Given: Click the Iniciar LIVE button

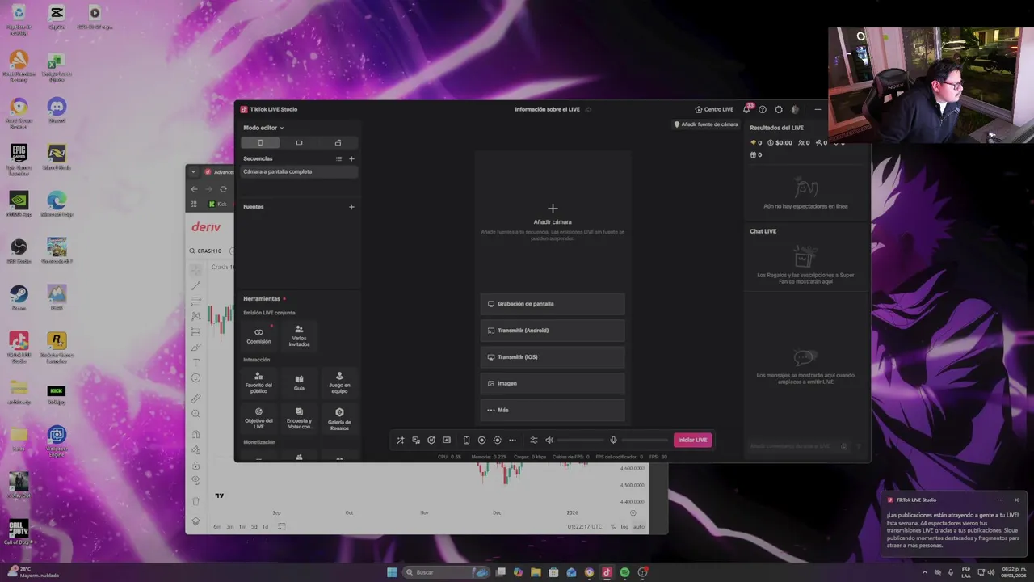Looking at the screenshot, I should (693, 441).
